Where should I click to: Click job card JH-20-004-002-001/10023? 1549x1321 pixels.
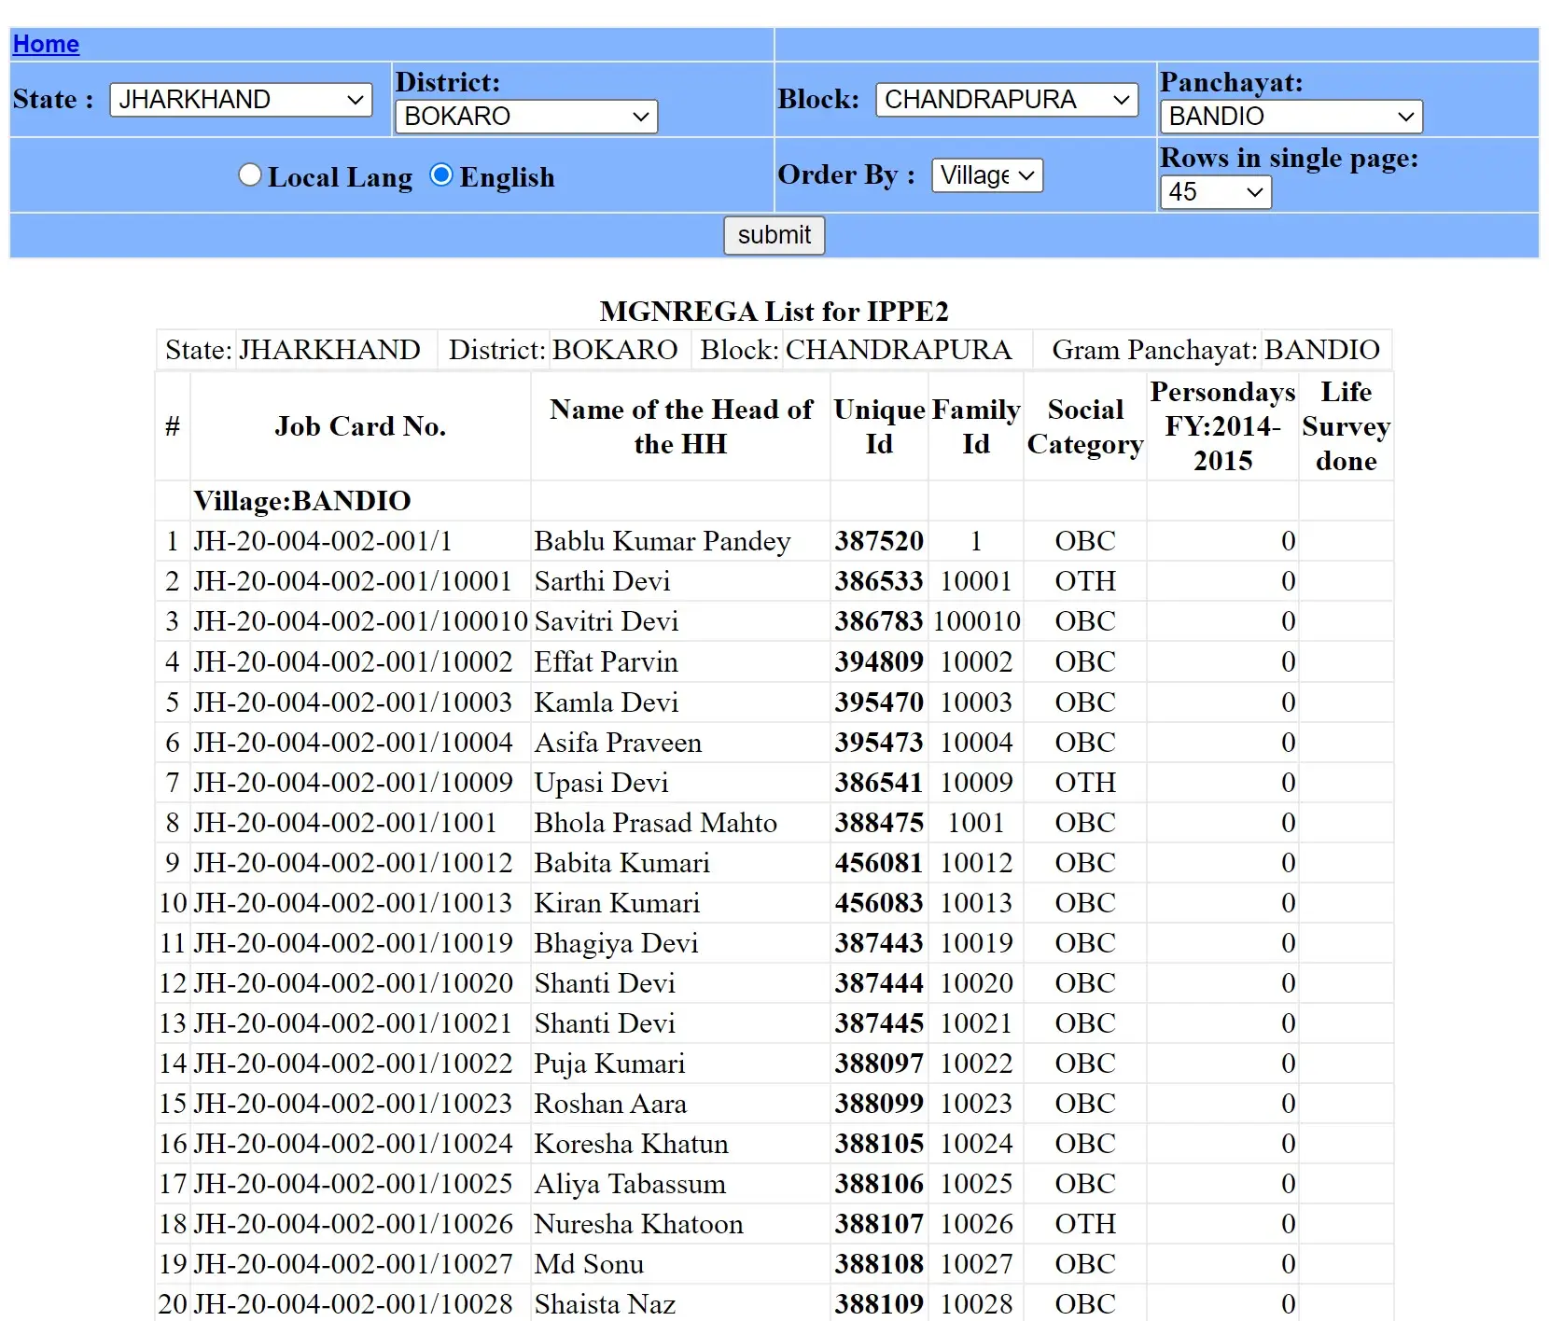click(353, 1104)
